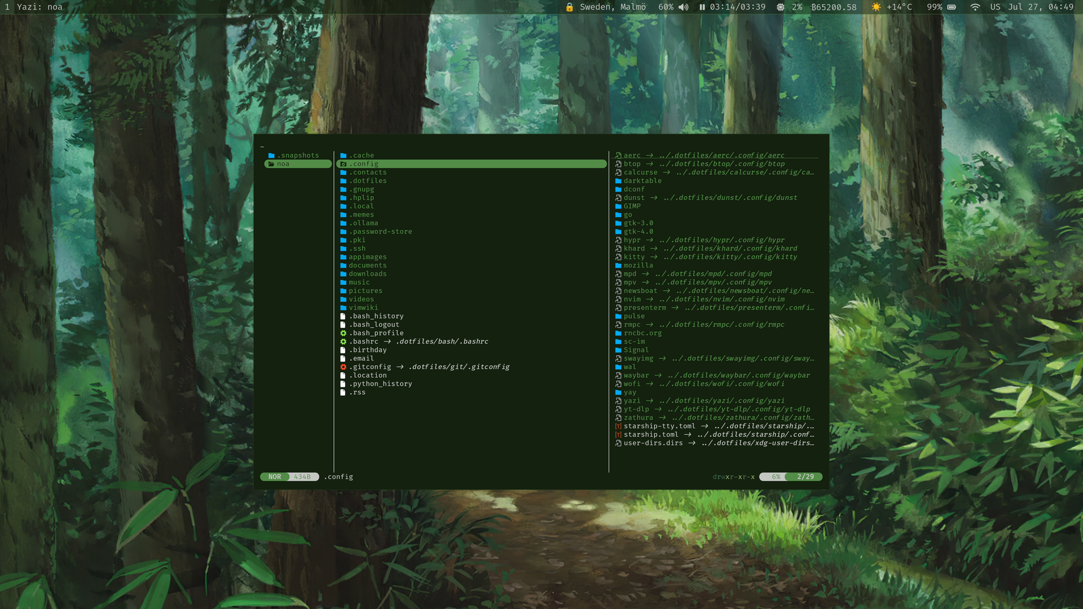
Task: Click the 6% position indicator
Action: (776, 477)
